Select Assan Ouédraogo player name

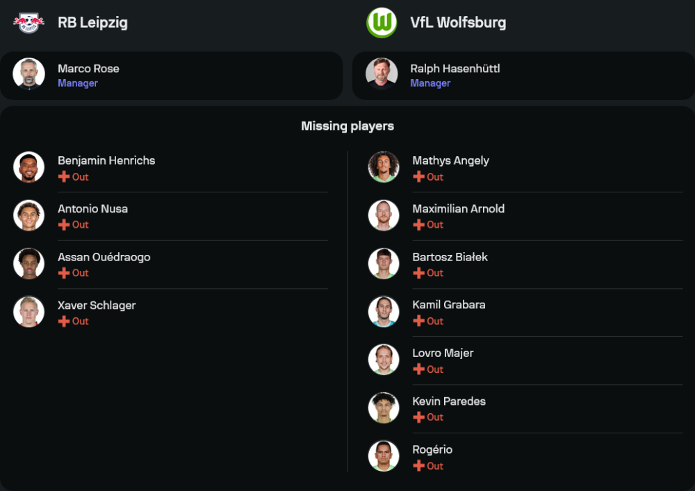(104, 257)
